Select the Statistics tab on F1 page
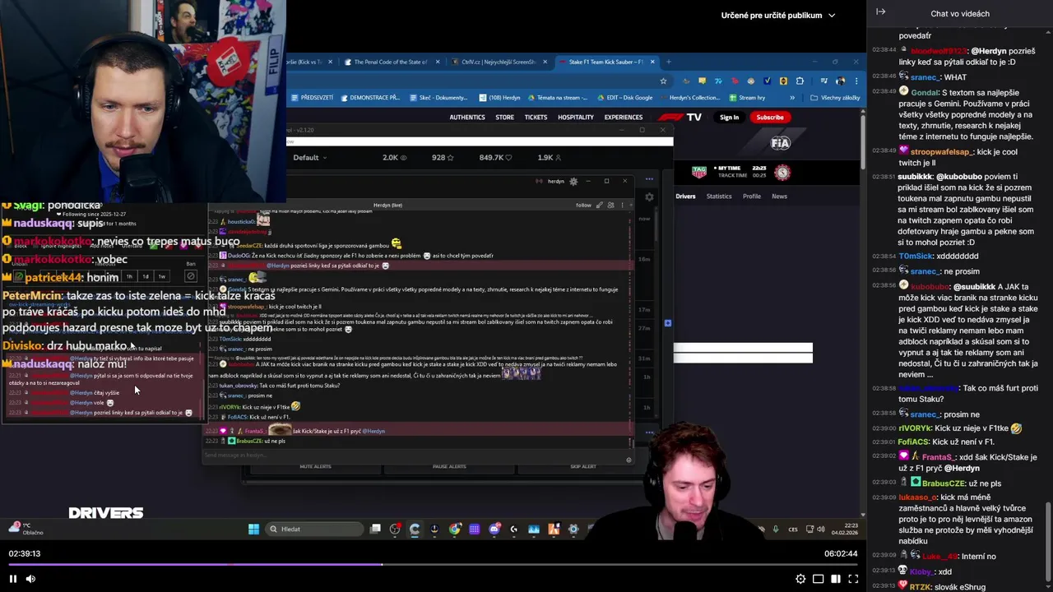Image resolution: width=1053 pixels, height=592 pixels. click(x=719, y=196)
